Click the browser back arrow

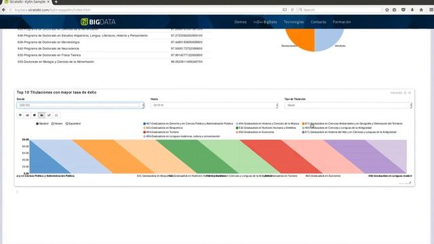pyautogui.click(x=3, y=9)
